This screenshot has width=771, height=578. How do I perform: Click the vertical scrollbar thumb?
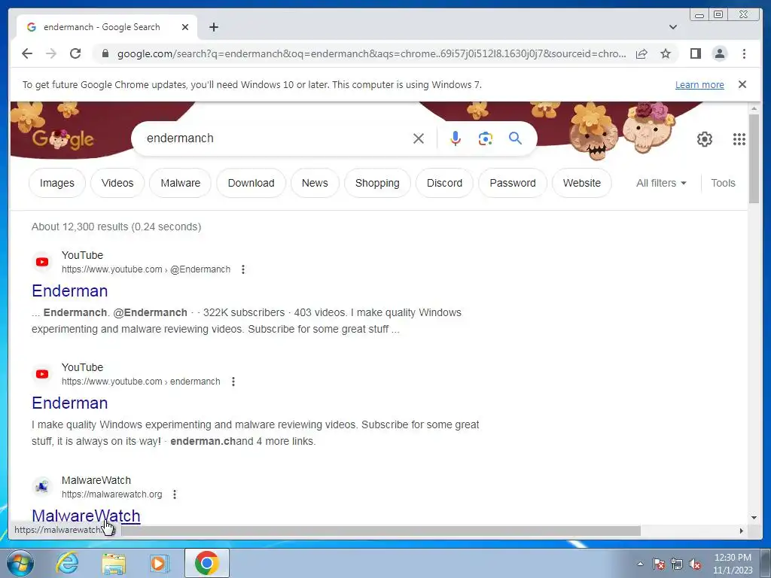[754, 158]
